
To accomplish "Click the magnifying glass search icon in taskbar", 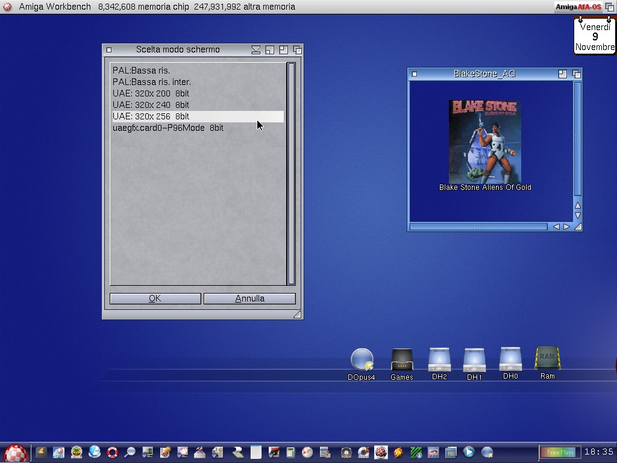I will 130,452.
